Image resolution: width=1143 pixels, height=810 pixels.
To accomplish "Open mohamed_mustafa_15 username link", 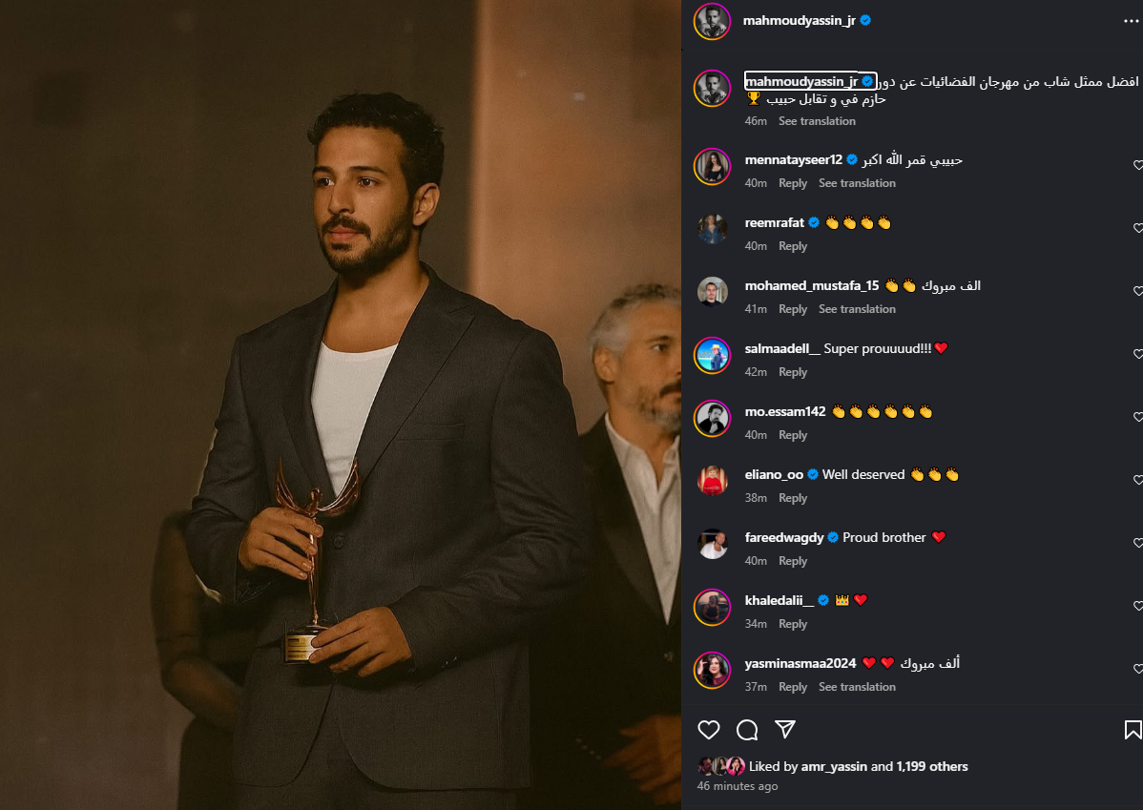I will tap(811, 286).
